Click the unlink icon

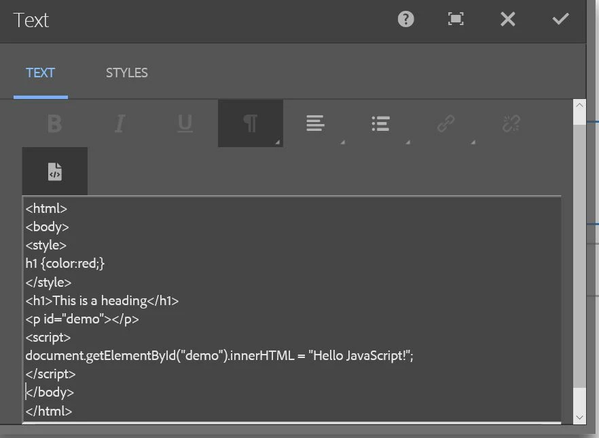click(511, 123)
